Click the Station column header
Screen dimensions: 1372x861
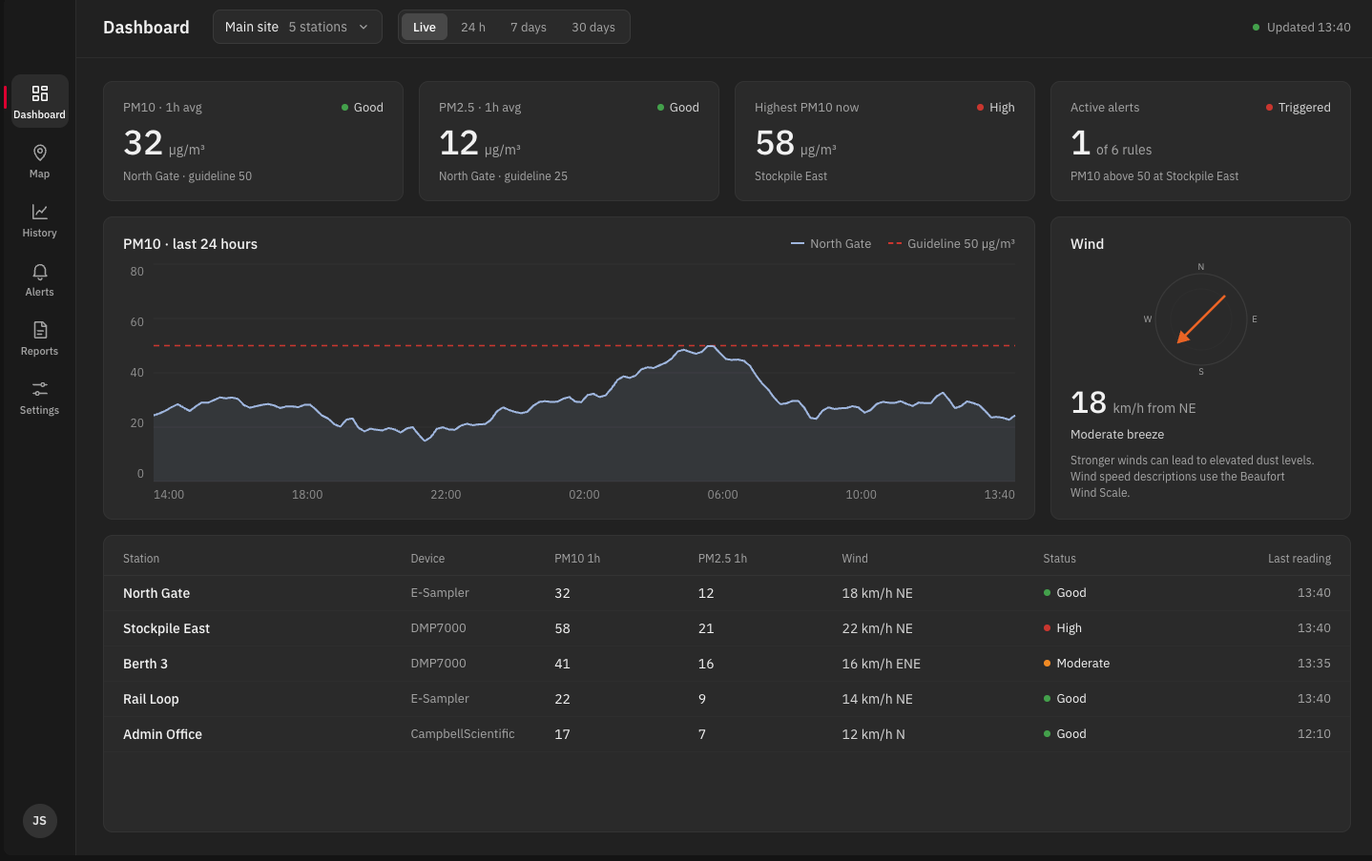(141, 559)
